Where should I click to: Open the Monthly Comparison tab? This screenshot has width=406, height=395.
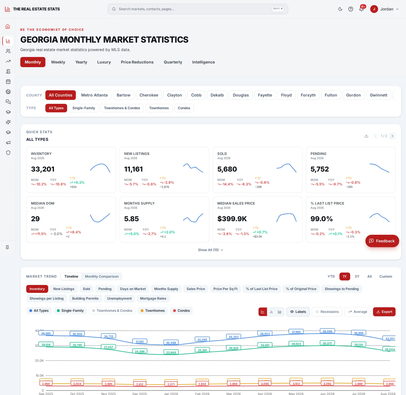pyautogui.click(x=102, y=276)
